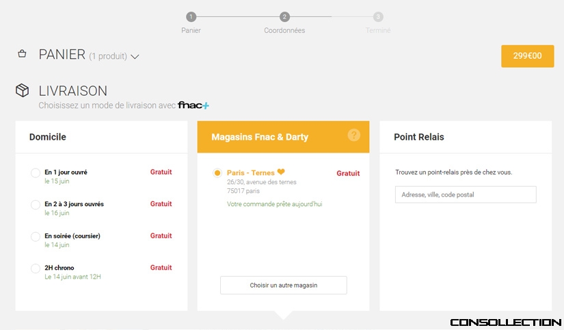The height and width of the screenshot is (330, 564).
Task: Click step 2 Coordonnées circle
Action: coord(284,16)
